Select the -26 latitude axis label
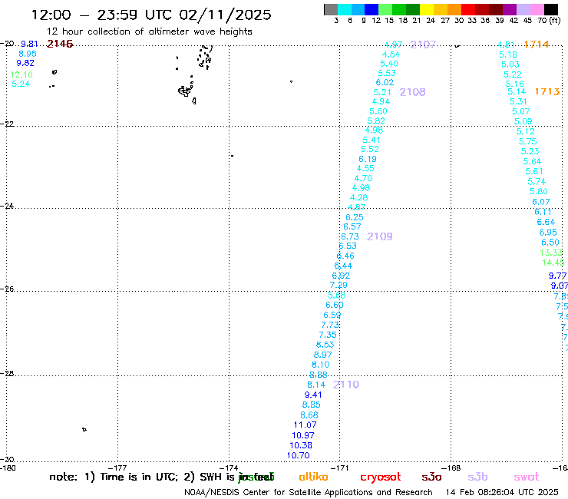The width and height of the screenshot is (568, 499). click(7, 289)
